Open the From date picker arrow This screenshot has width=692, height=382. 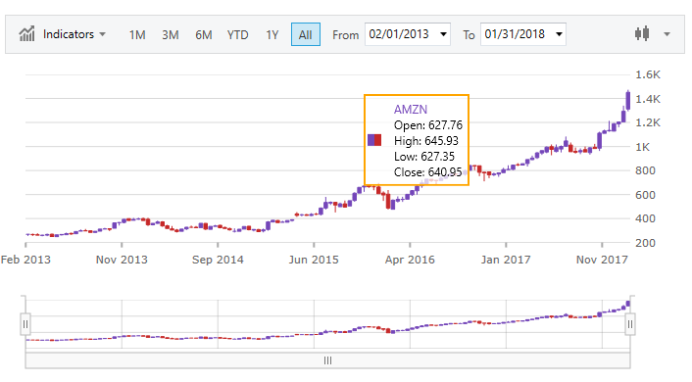(443, 34)
